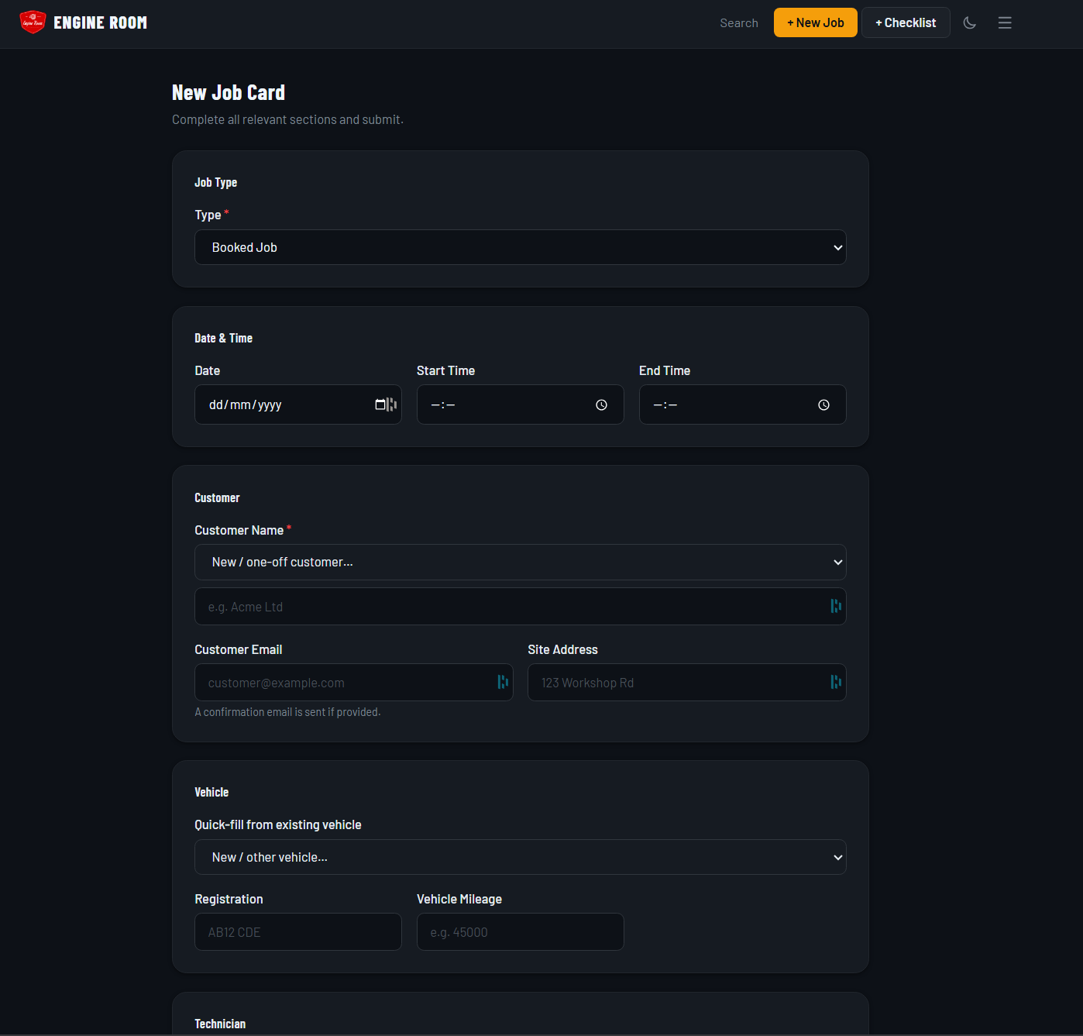Screen dimensions: 1083x1036
Task: Click the Vehicle Mileage input field
Action: click(520, 931)
